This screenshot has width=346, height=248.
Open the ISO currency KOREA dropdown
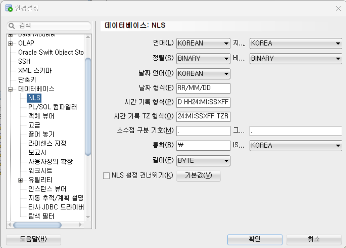pyautogui.click(x=296, y=146)
